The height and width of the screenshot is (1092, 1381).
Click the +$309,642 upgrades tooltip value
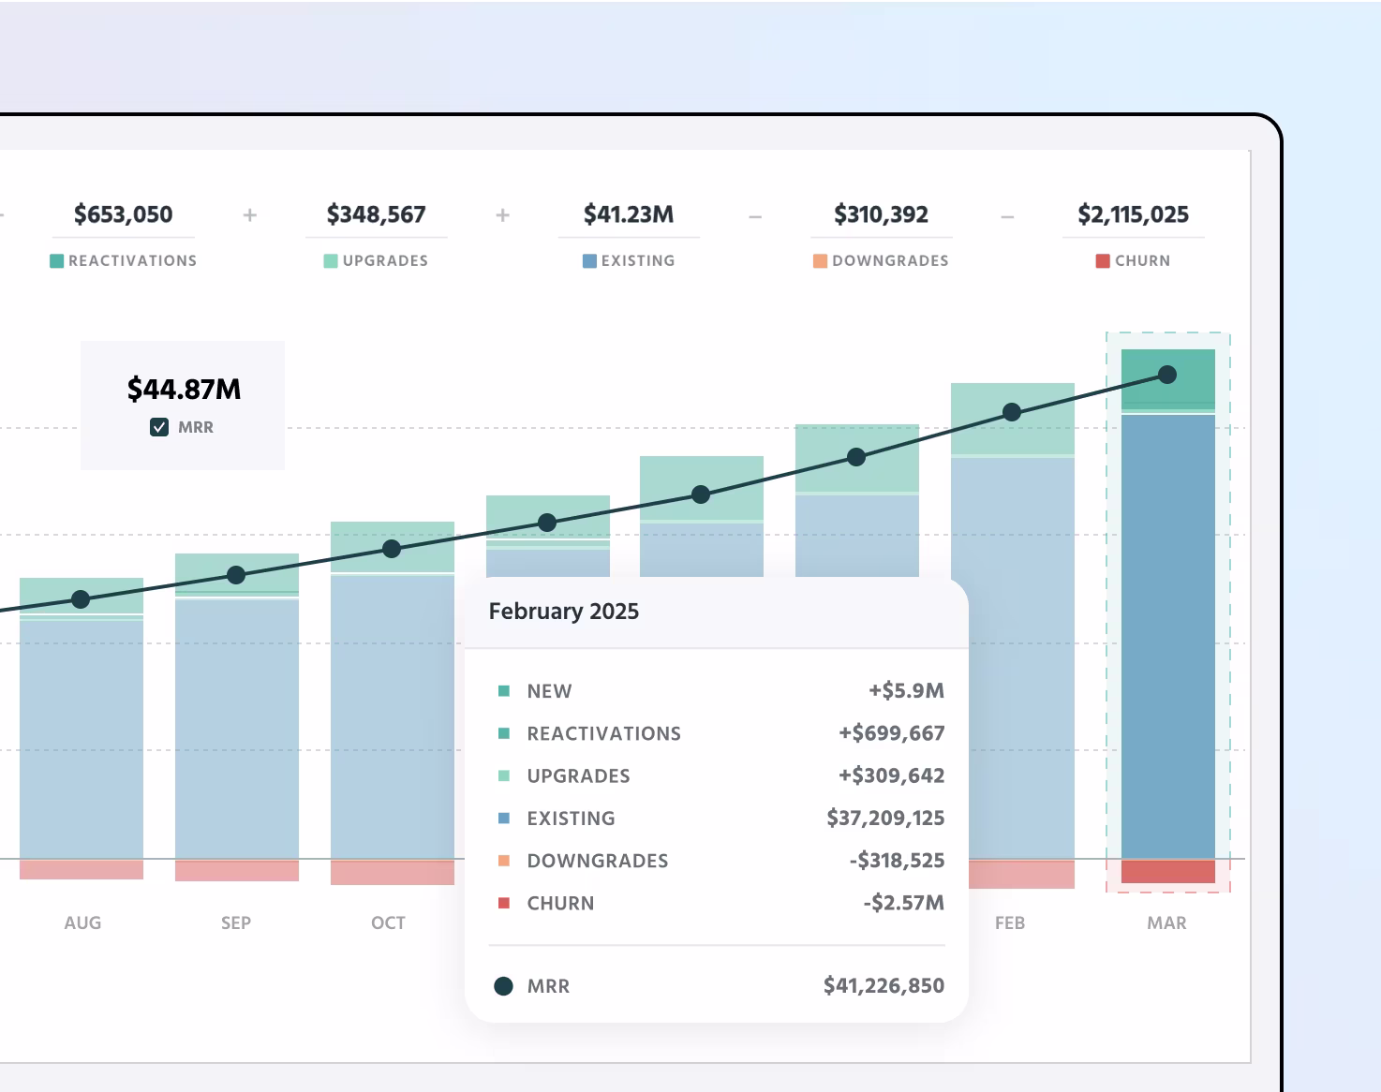(x=891, y=775)
